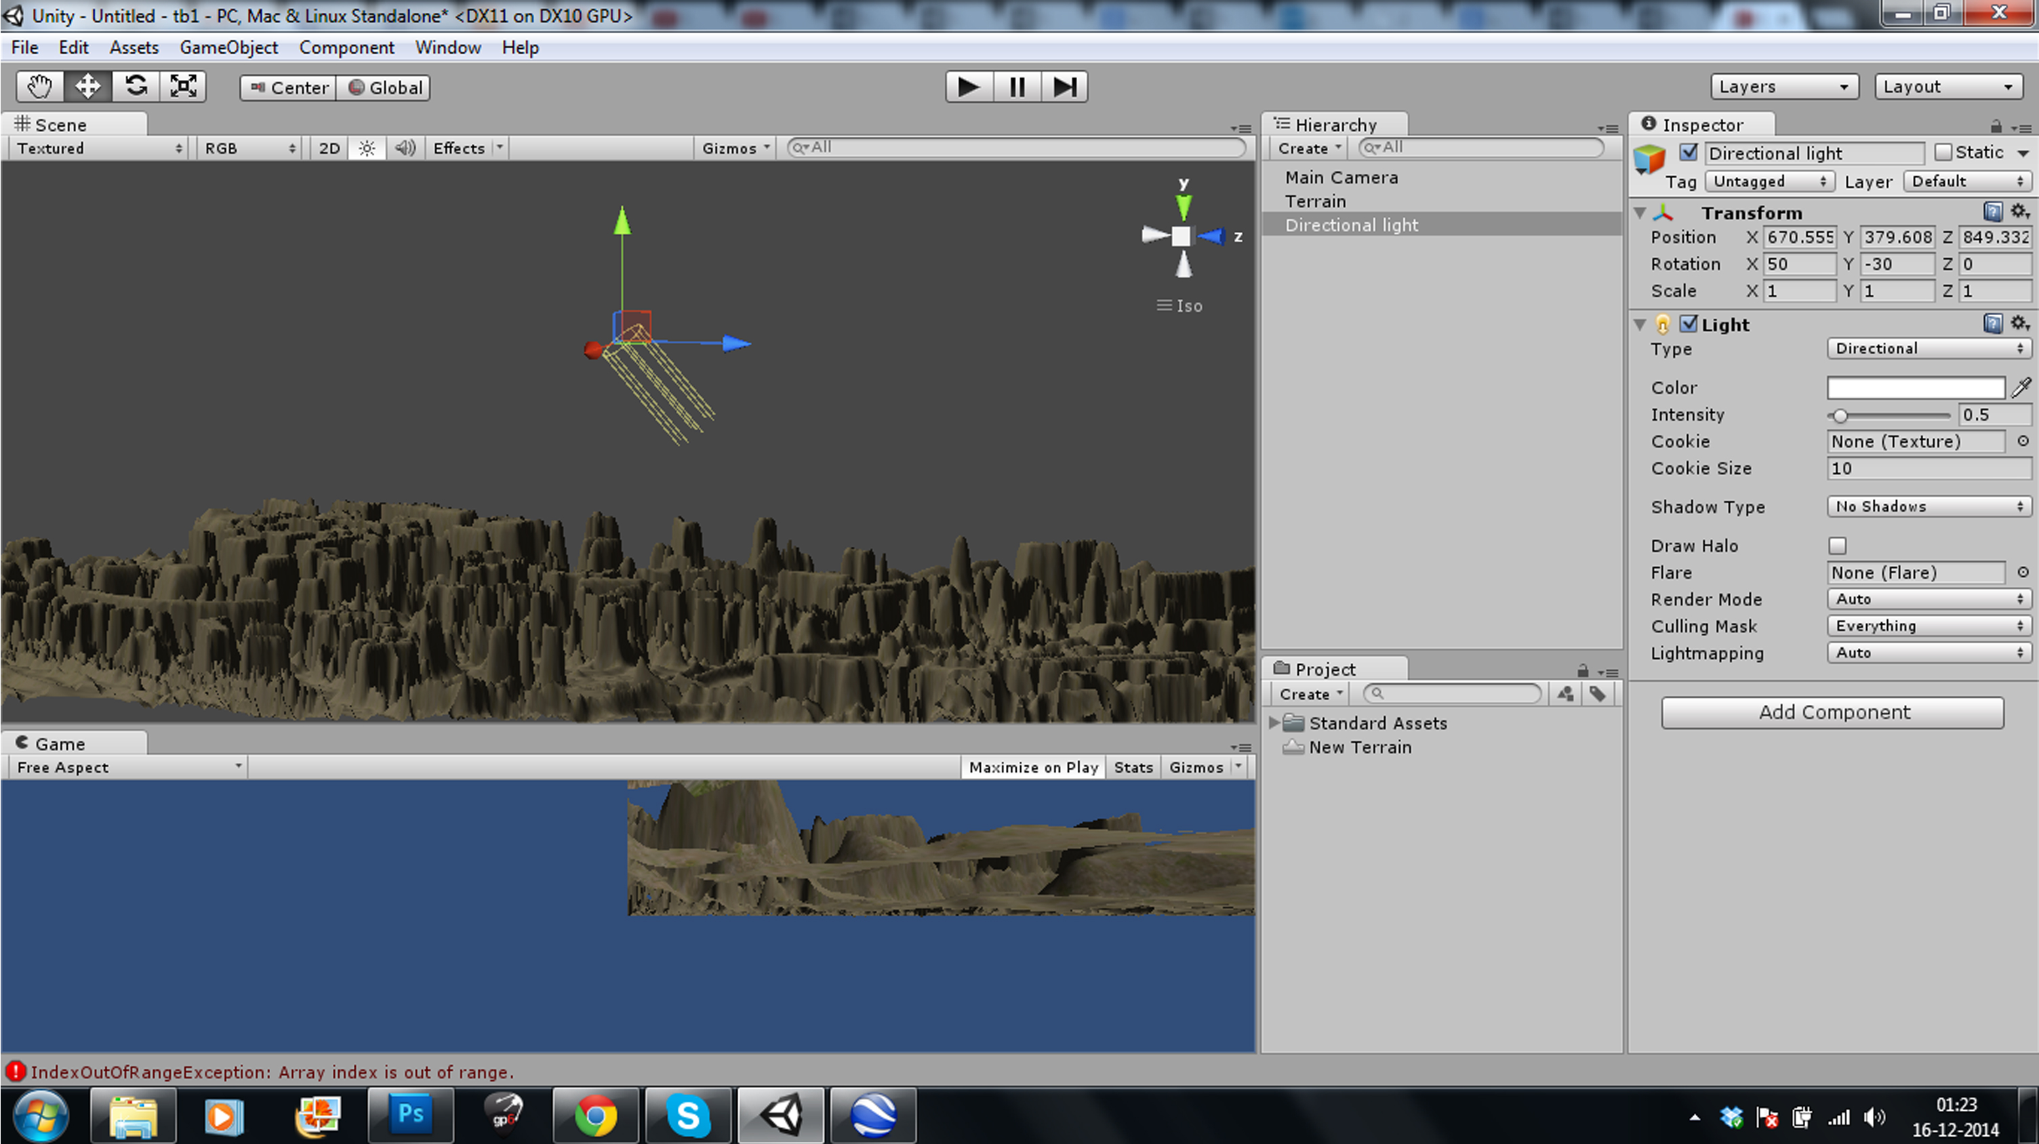This screenshot has height=1144, width=2039.
Task: Enable the Static checkbox
Action: [x=1943, y=152]
